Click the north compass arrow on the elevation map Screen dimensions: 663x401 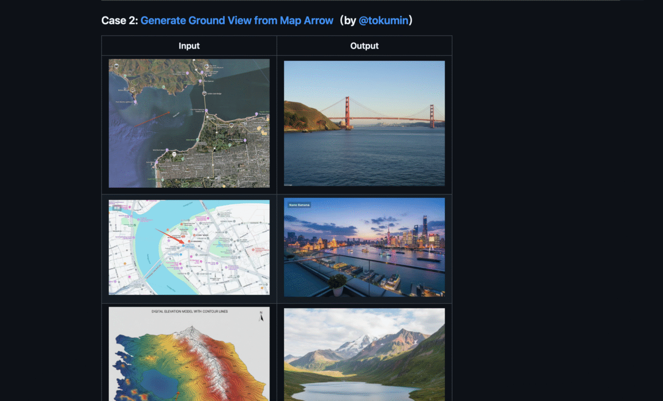(x=261, y=316)
